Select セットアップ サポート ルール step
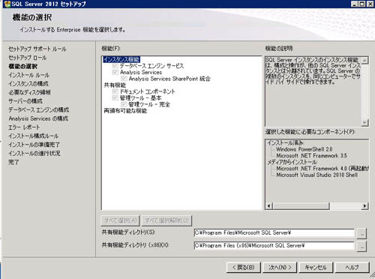The width and height of the screenshot is (375, 279). pyautogui.click(x=37, y=49)
